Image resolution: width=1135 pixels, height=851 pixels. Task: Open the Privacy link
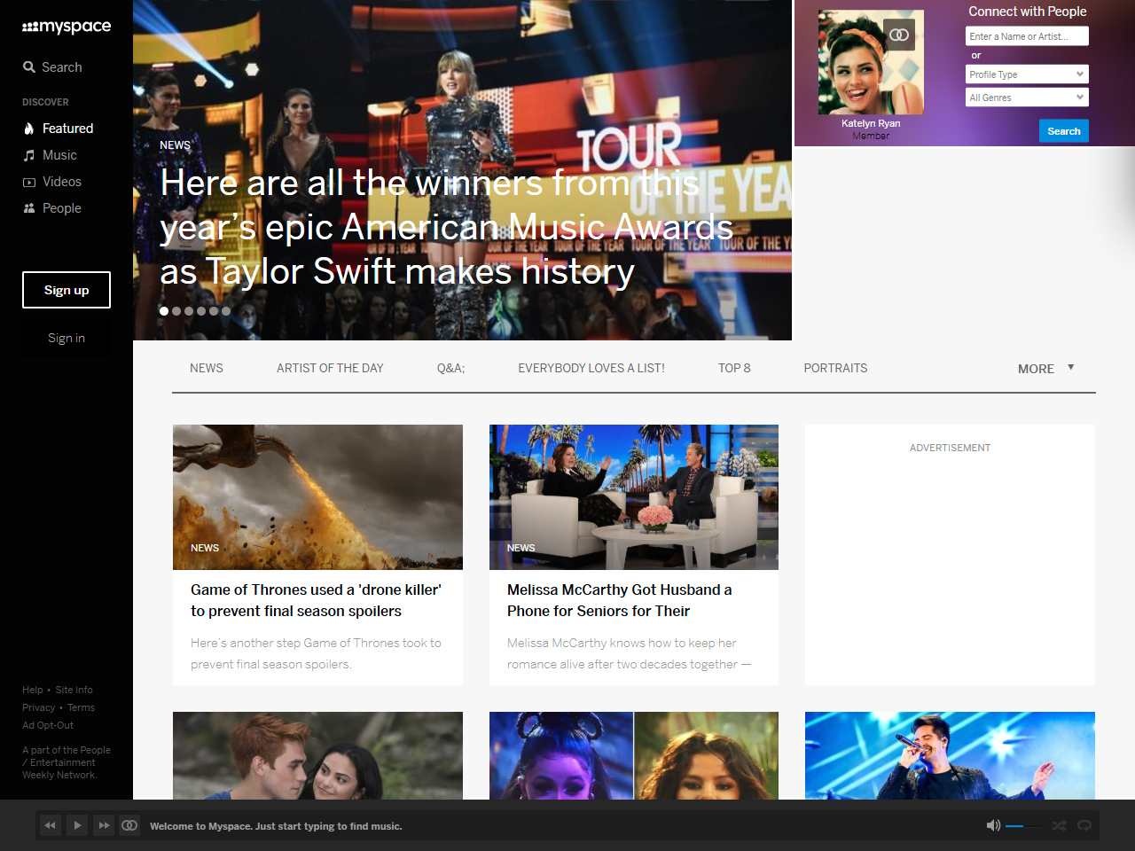(38, 707)
